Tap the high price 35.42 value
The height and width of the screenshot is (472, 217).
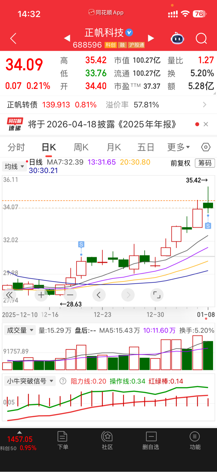point(96,60)
